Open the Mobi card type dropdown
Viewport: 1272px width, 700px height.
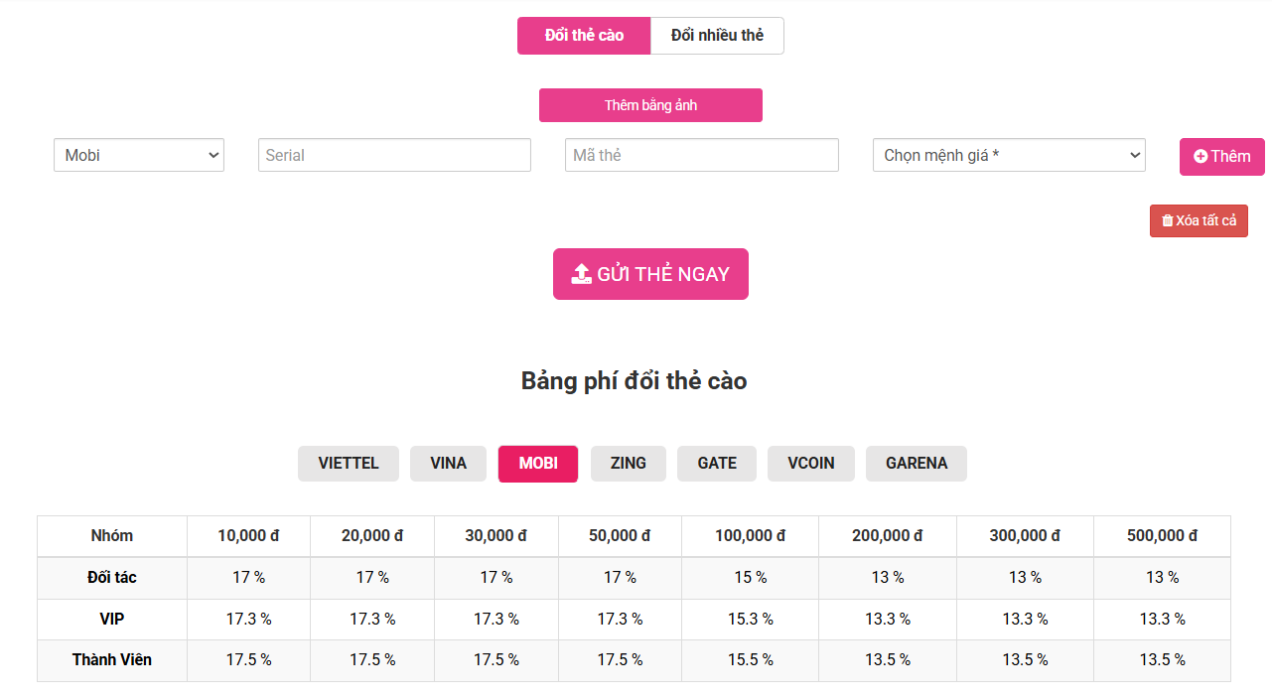coord(139,155)
